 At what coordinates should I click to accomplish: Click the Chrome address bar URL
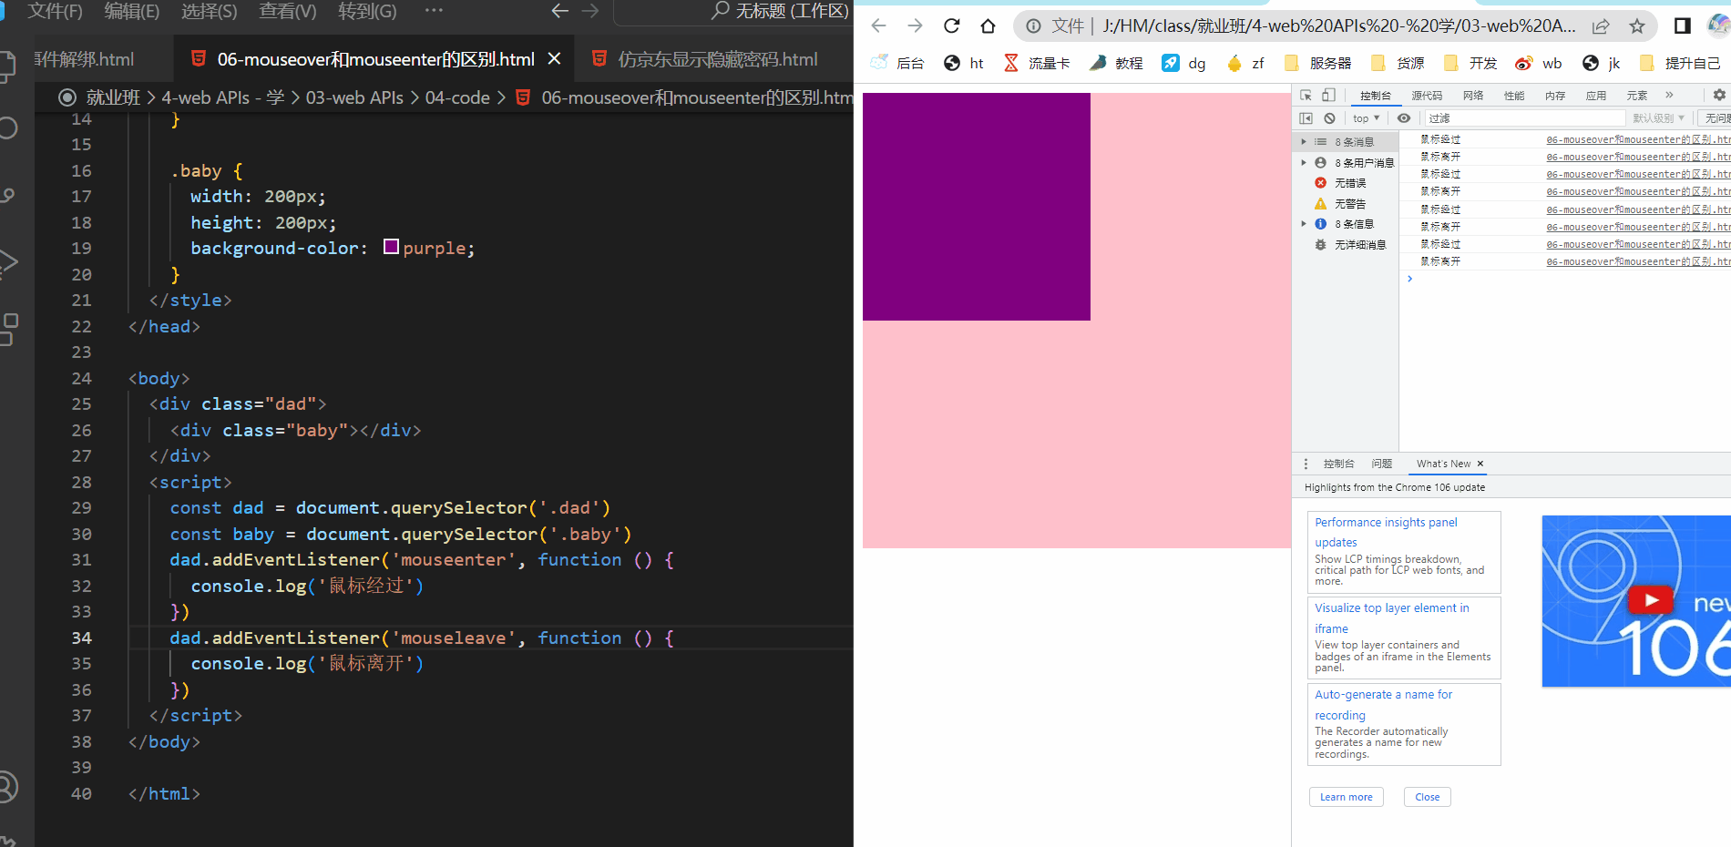tap(1339, 26)
